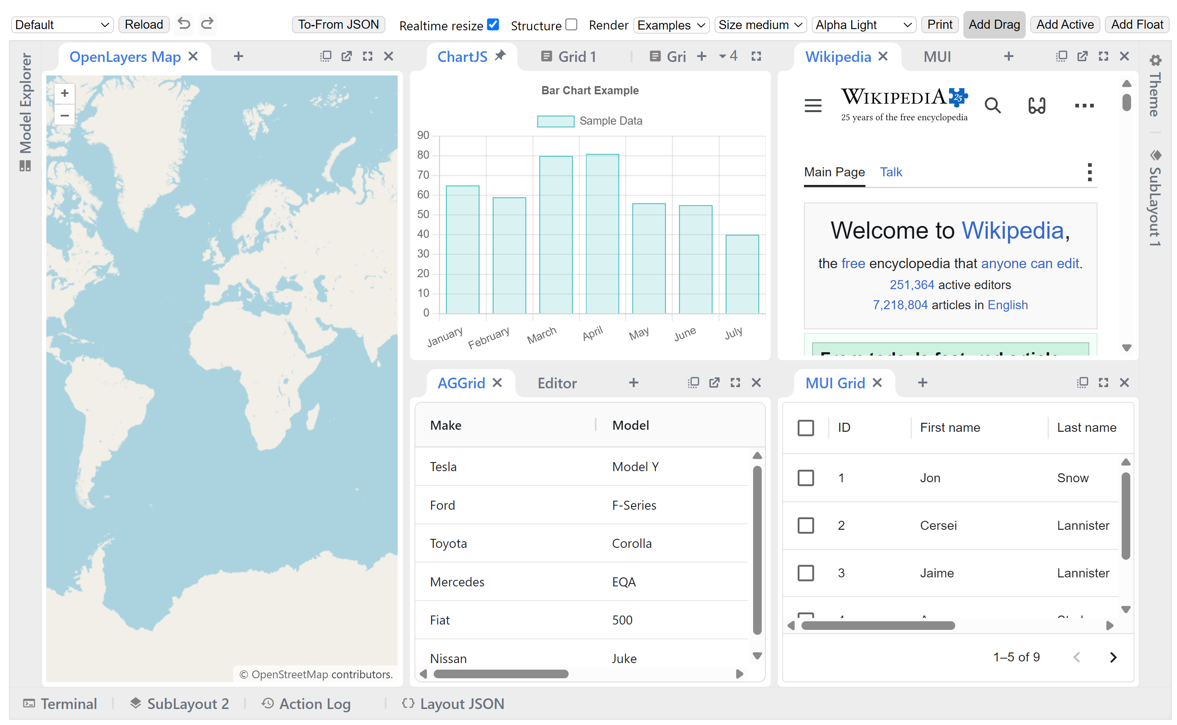
Task: Click the Wikipedia glasses appearance icon
Action: click(x=1036, y=105)
